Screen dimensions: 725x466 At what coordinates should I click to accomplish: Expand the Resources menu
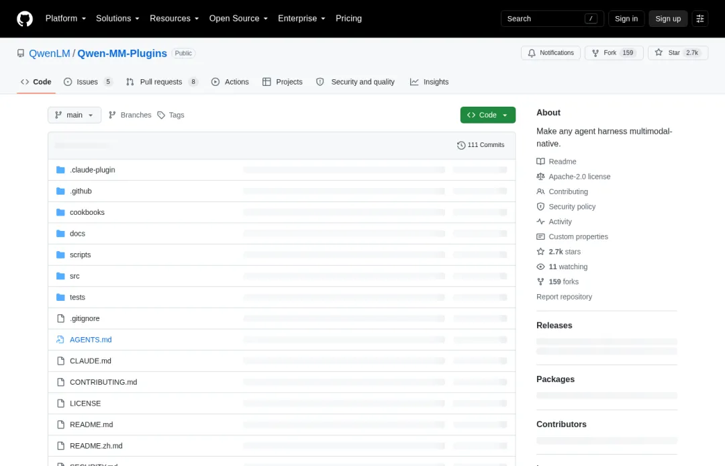pyautogui.click(x=175, y=19)
